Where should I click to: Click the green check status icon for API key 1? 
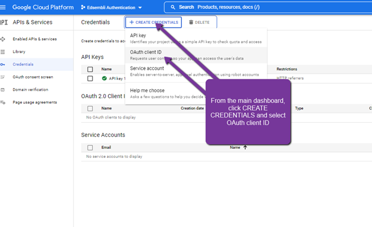pyautogui.click(x=104, y=78)
